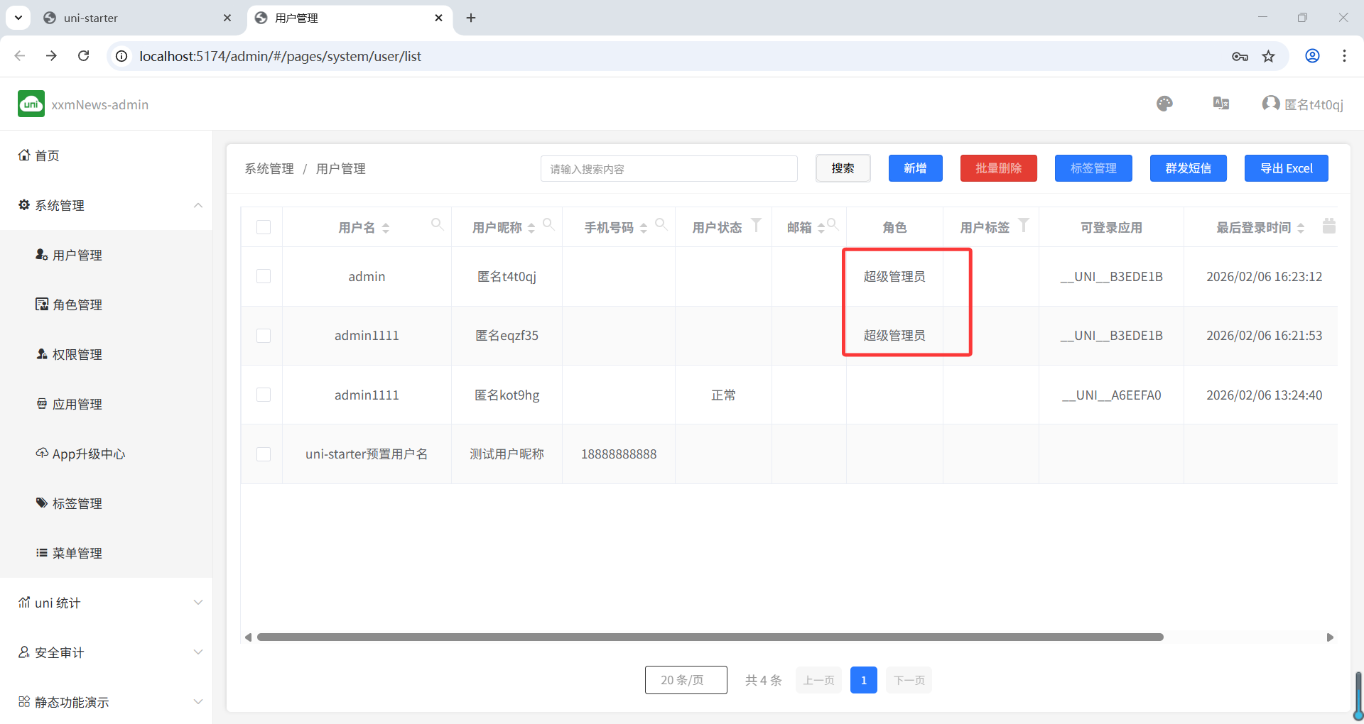
Task: Check the checkbox for the admin row
Action: coord(264,276)
